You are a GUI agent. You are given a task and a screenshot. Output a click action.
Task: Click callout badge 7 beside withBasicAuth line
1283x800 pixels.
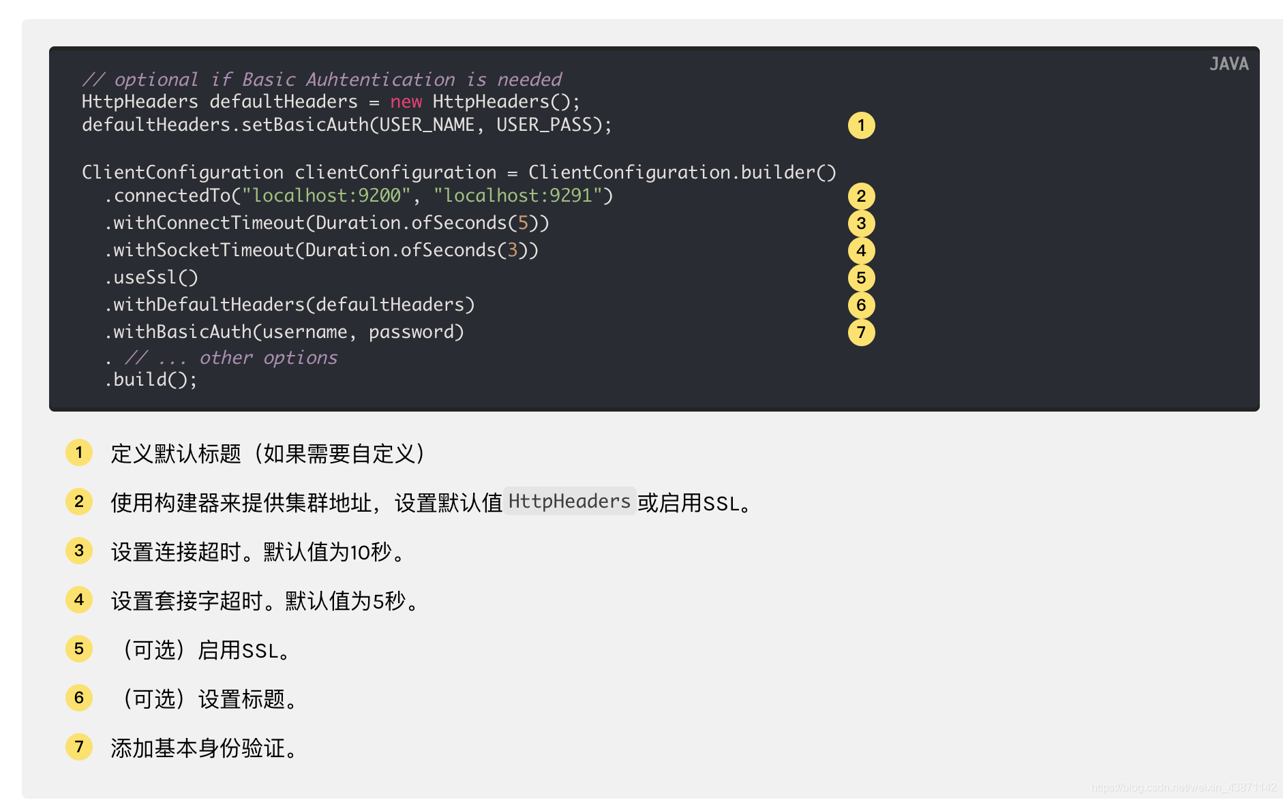861,333
